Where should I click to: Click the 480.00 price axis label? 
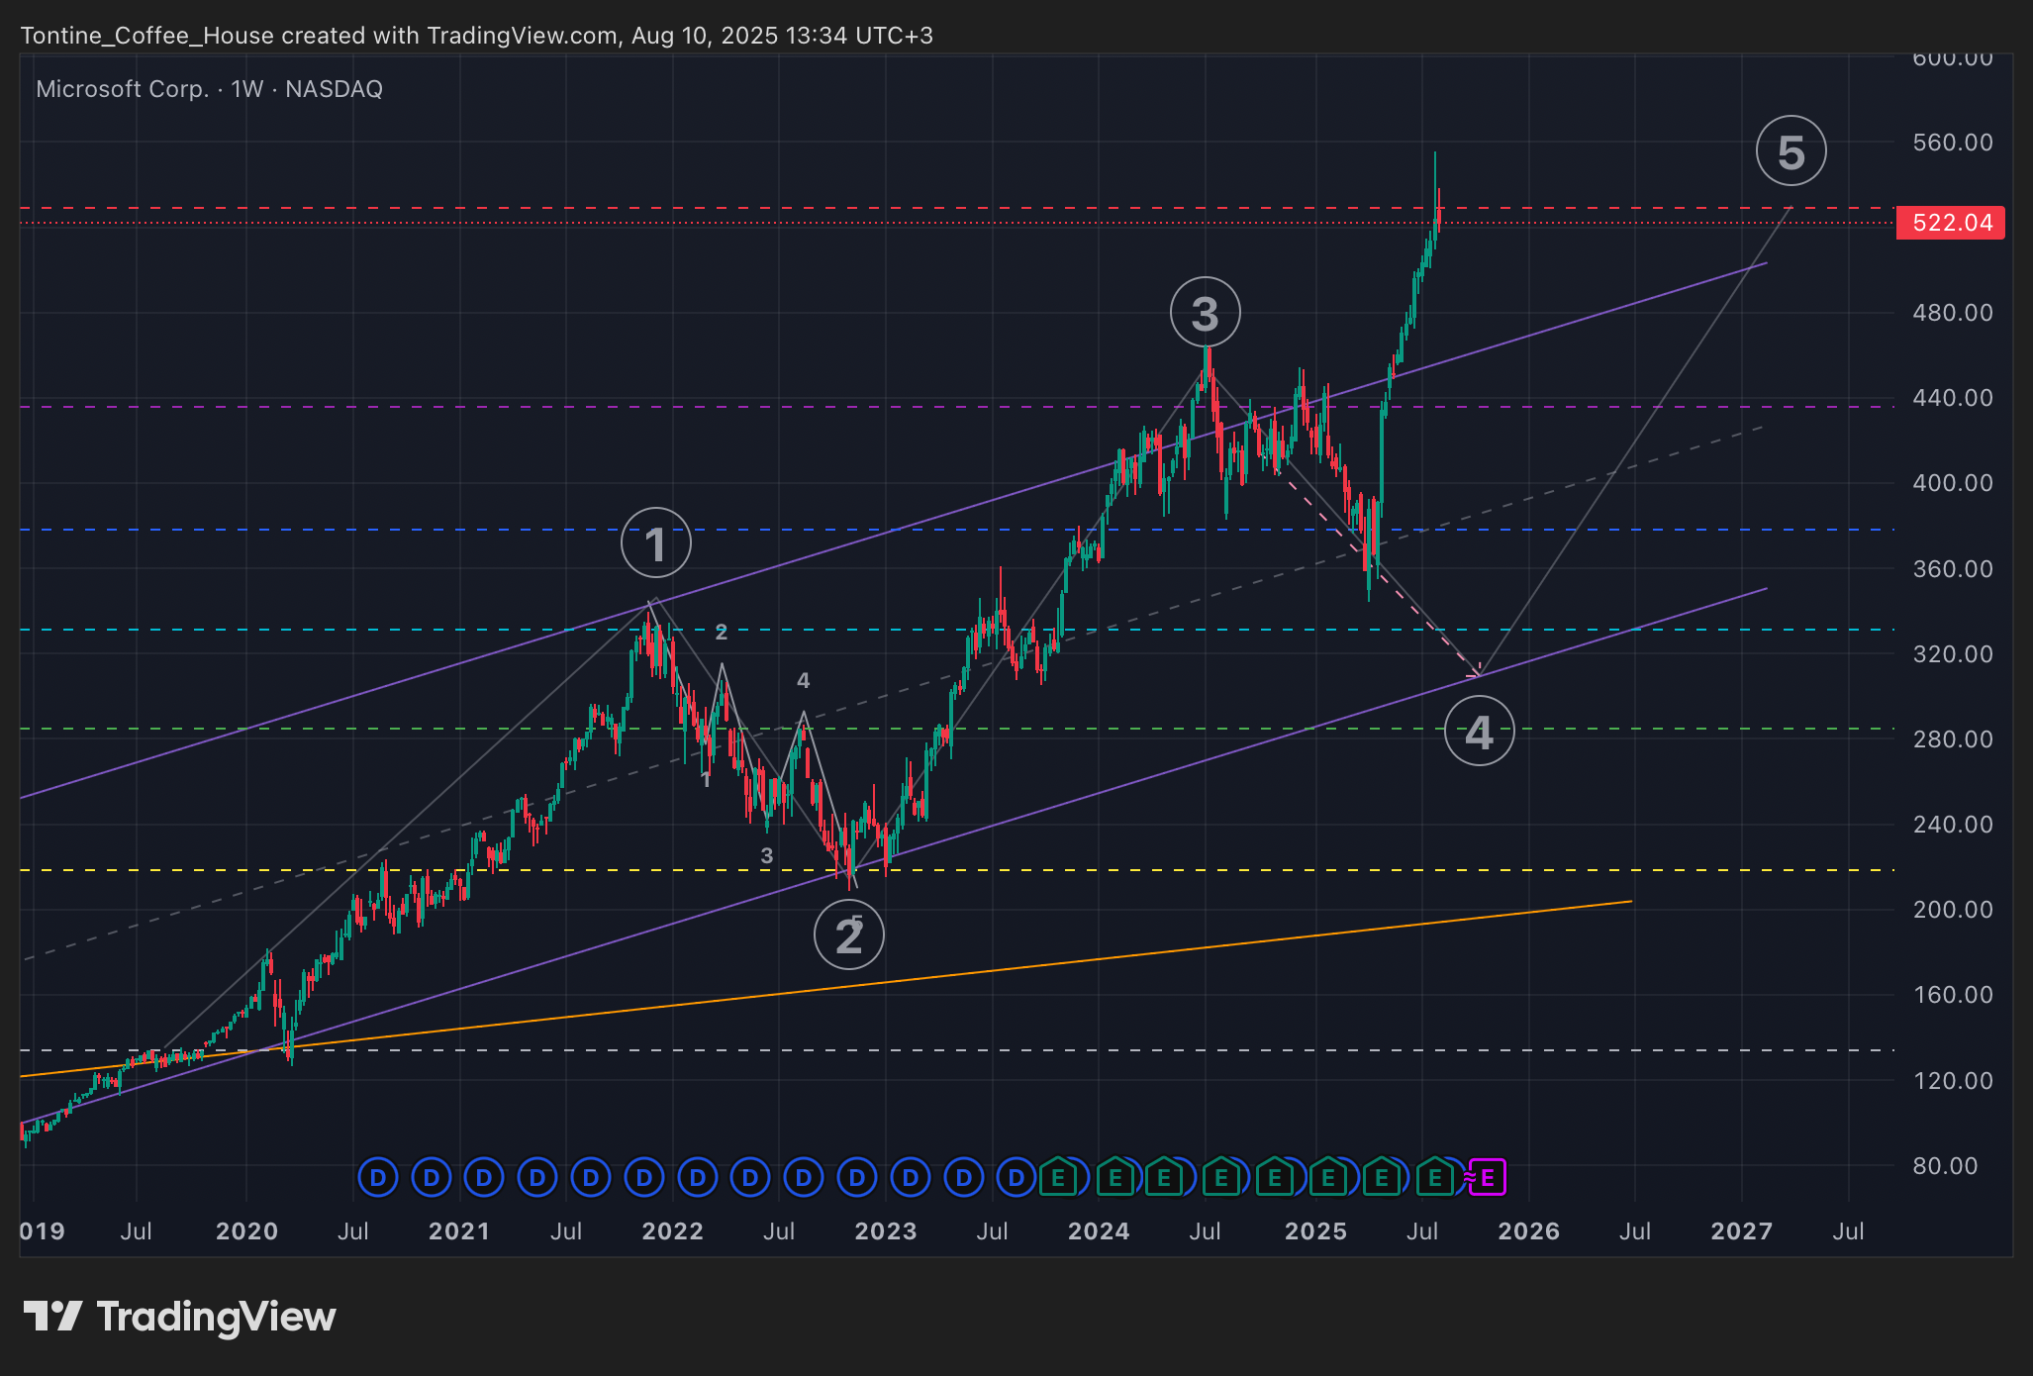click(1953, 313)
